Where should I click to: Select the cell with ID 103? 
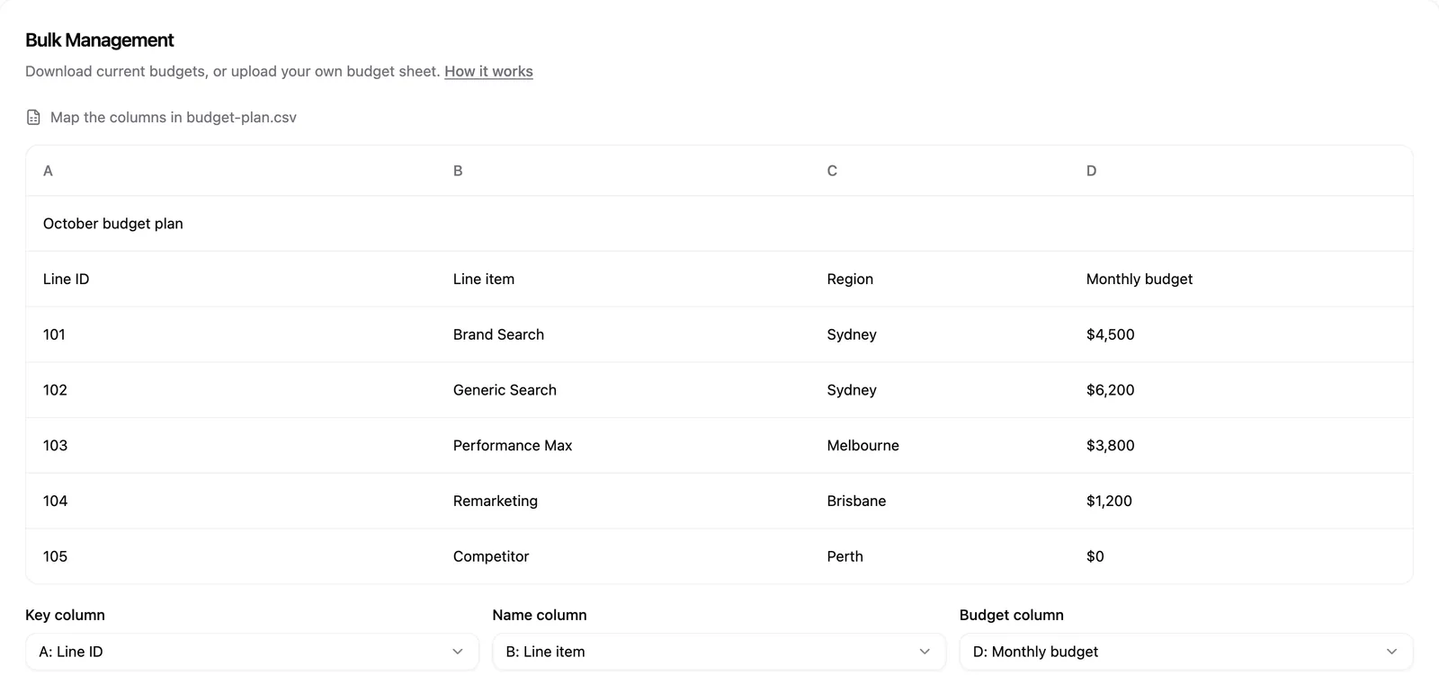(231, 446)
